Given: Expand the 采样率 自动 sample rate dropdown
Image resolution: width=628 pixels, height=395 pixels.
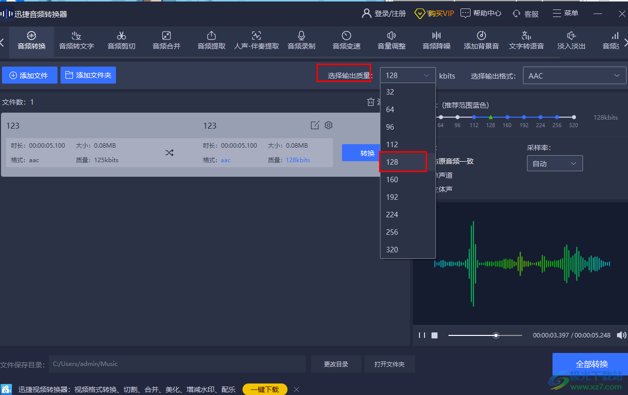Looking at the screenshot, I should (555, 163).
